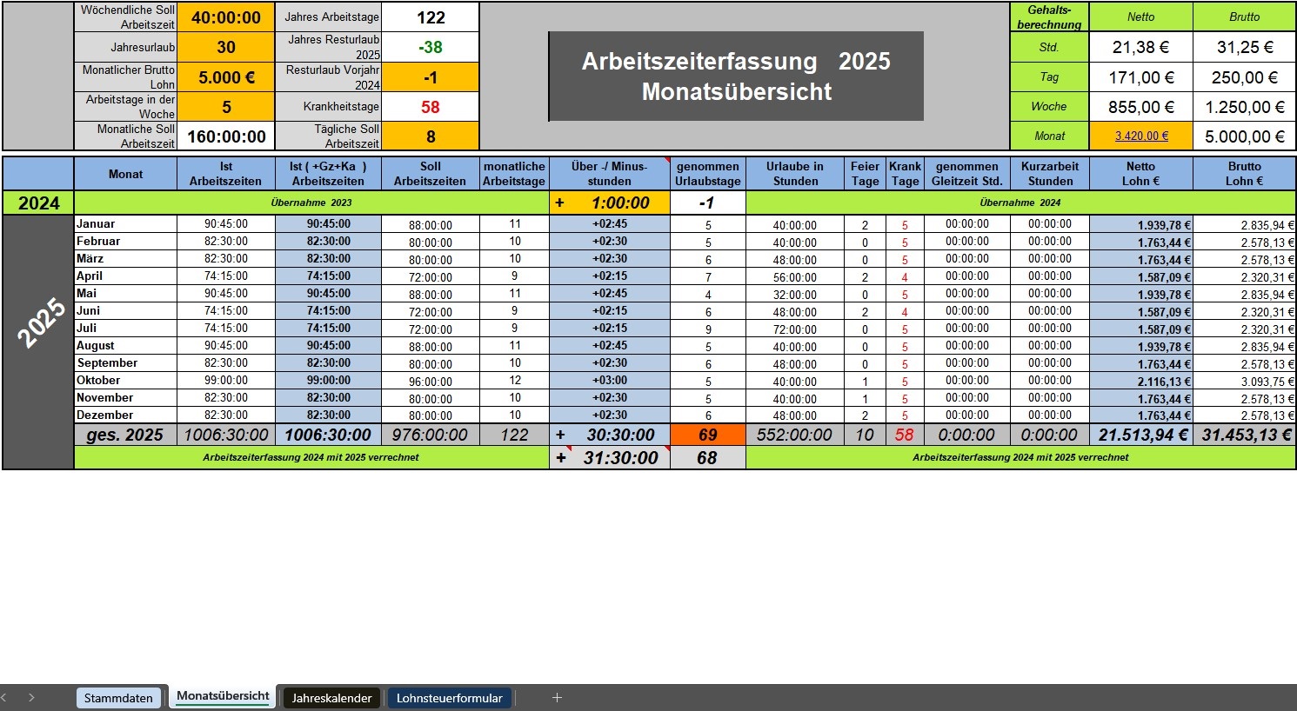The width and height of the screenshot is (1297, 711).
Task: Select the Monatsübersicht sheet tab
Action: pyautogui.click(x=223, y=696)
